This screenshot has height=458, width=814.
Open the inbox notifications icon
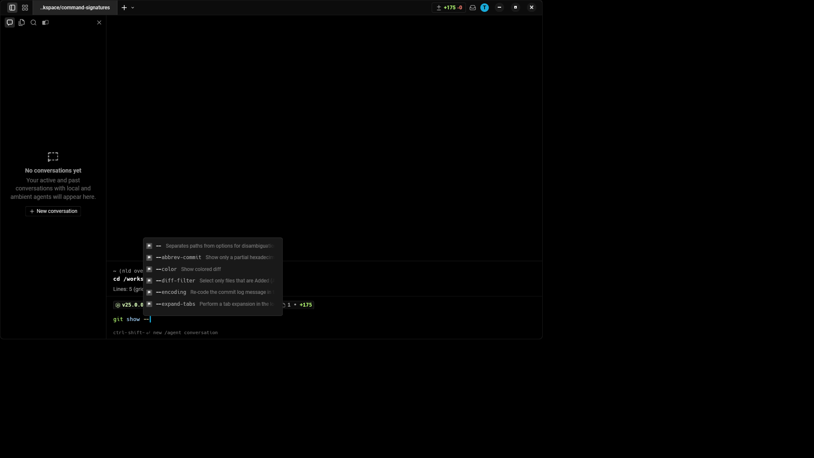click(473, 8)
